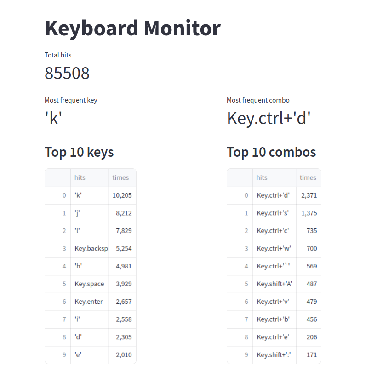Viewport: 383px width, 365px height.
Task: Sort by 'times' column in combos table
Action: click(x=309, y=178)
